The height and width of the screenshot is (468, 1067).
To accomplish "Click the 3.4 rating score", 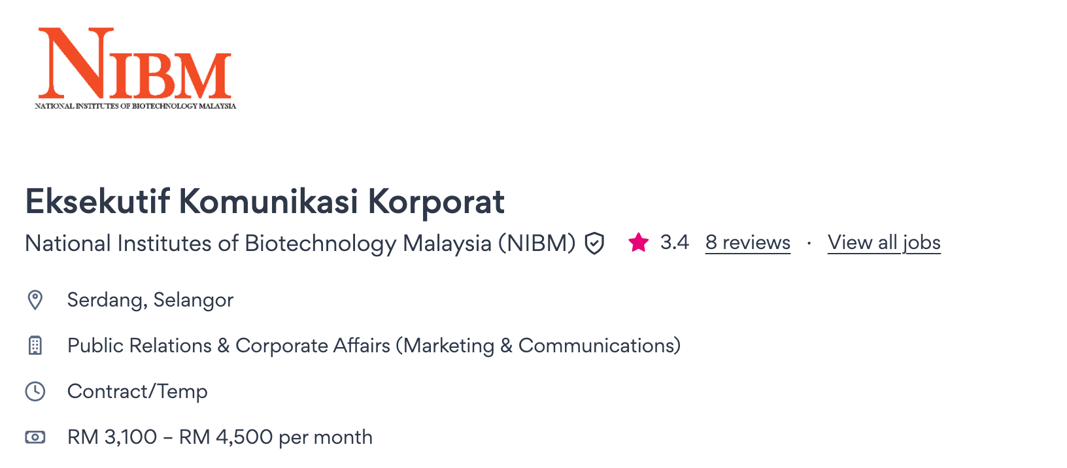I will pyautogui.click(x=674, y=242).
